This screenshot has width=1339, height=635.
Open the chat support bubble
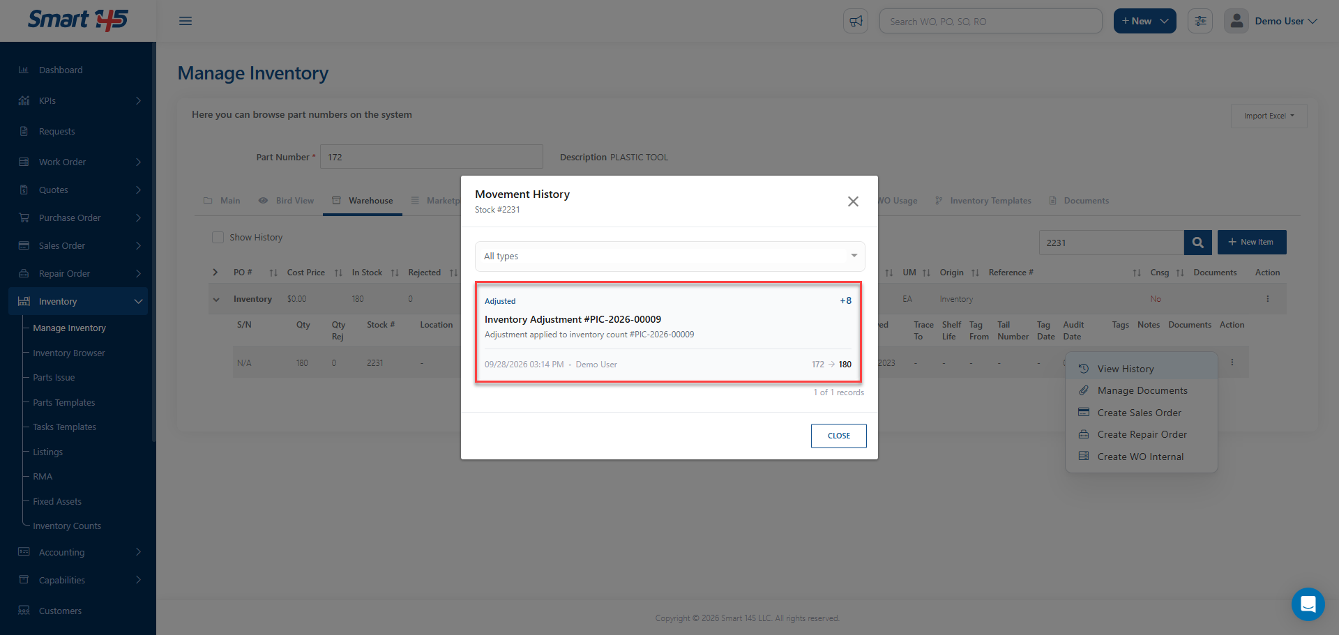click(1308, 604)
